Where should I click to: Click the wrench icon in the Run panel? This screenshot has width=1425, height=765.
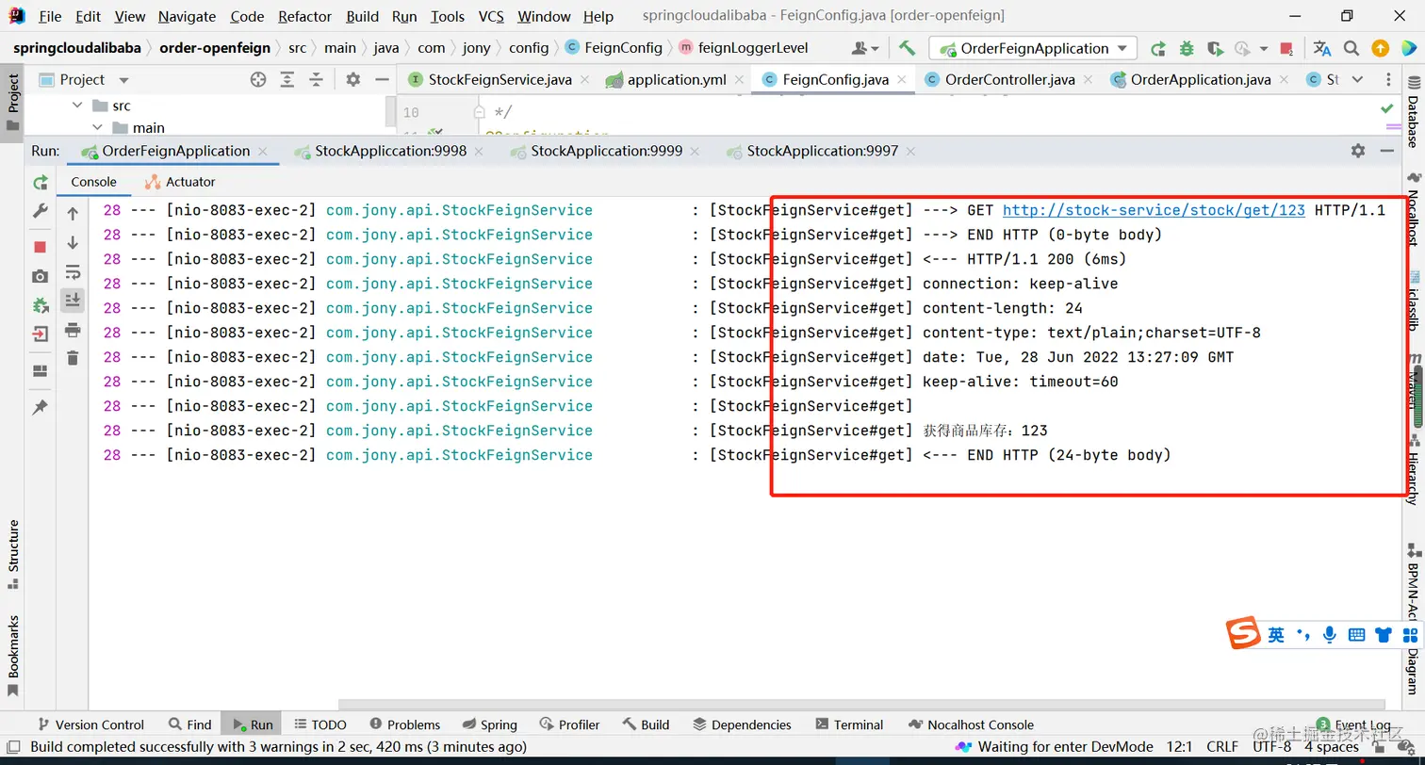(40, 212)
